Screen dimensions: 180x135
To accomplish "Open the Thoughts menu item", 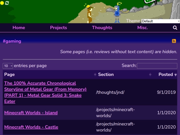I will (x=102, y=28).
